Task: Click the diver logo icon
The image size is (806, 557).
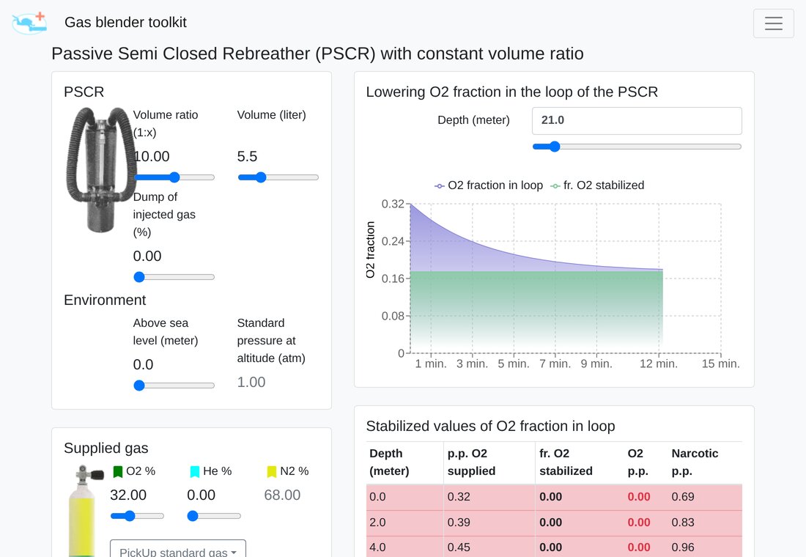Action: point(29,23)
